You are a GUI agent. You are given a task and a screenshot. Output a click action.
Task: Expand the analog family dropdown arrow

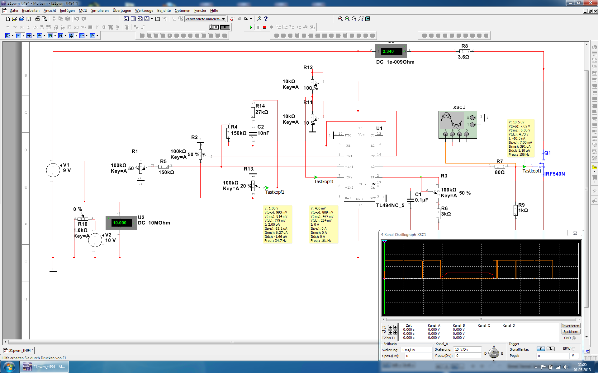click(12, 36)
